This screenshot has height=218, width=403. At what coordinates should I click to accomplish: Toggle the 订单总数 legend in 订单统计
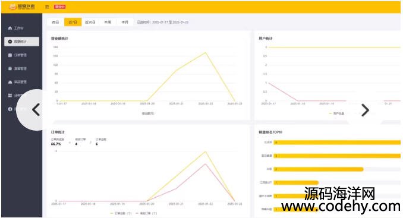click(x=121, y=213)
